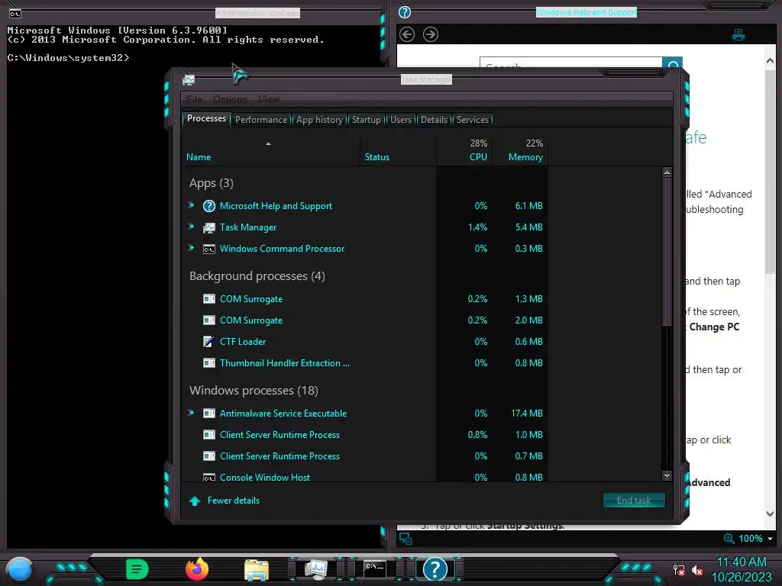The width and height of the screenshot is (782, 586).
Task: Launch Firefox from the taskbar
Action: point(197,569)
